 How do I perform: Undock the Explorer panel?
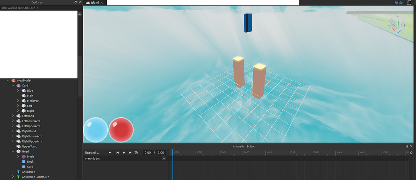click(76, 2)
